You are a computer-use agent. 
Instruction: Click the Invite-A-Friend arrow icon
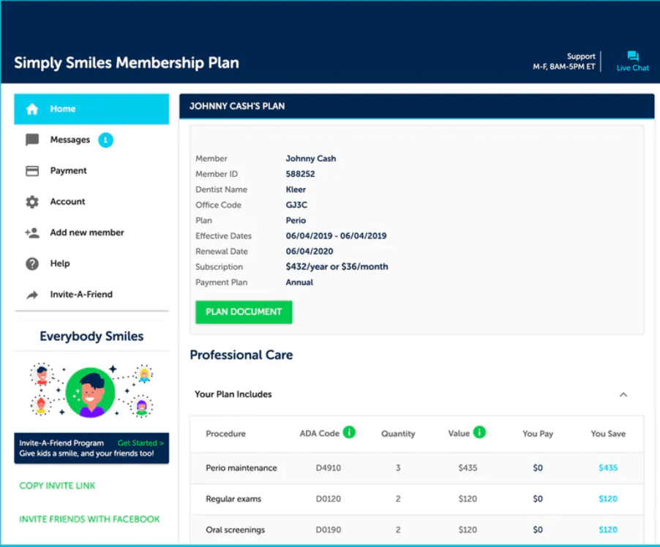32,295
